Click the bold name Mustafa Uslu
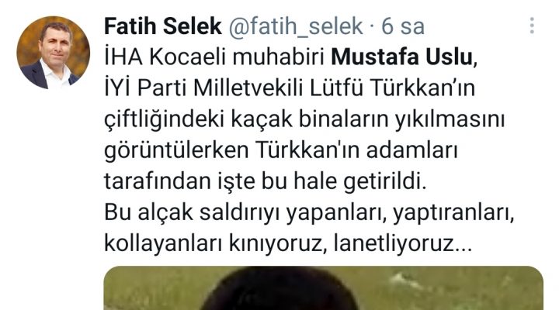 pos(401,57)
